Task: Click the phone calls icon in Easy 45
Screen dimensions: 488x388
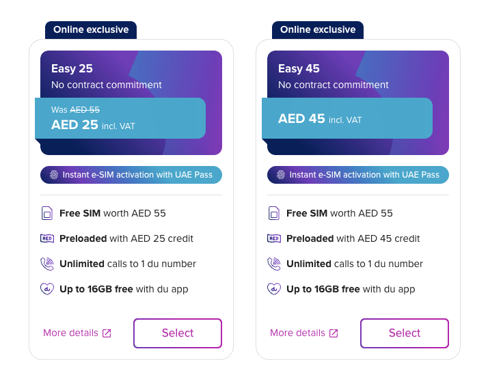Action: (274, 264)
